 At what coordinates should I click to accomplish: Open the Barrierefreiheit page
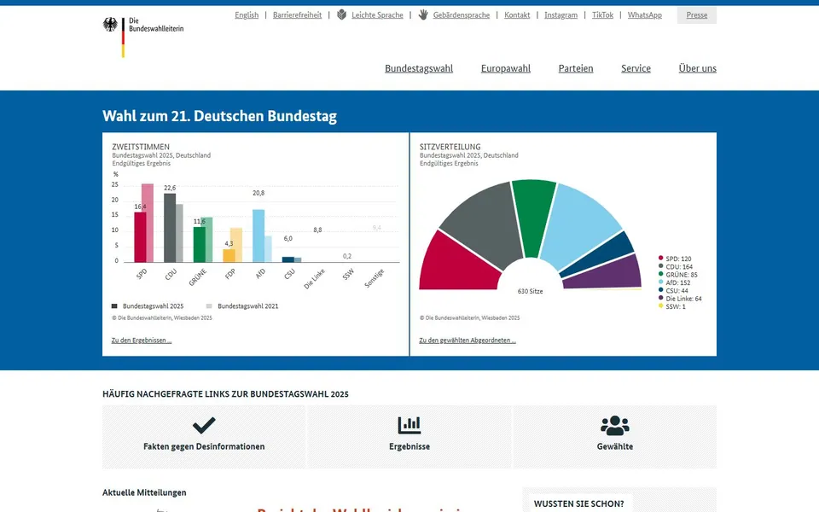pos(297,15)
